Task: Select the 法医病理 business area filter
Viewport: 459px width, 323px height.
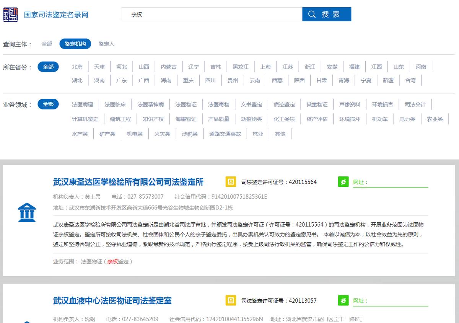Action: (81, 104)
